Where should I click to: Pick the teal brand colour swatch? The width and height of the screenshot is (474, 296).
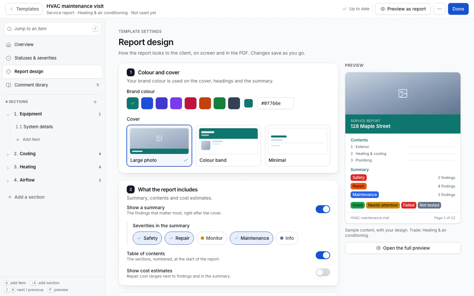pos(133,103)
